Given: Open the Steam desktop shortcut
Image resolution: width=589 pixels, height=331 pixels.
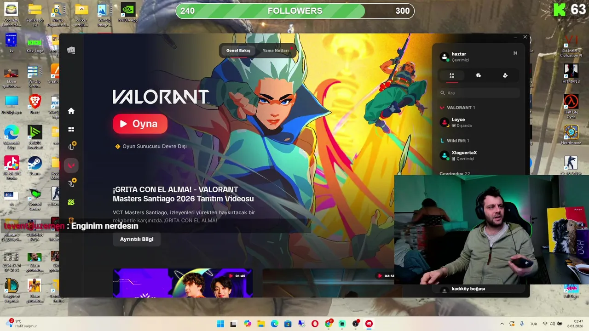Looking at the screenshot, I should click(x=35, y=165).
